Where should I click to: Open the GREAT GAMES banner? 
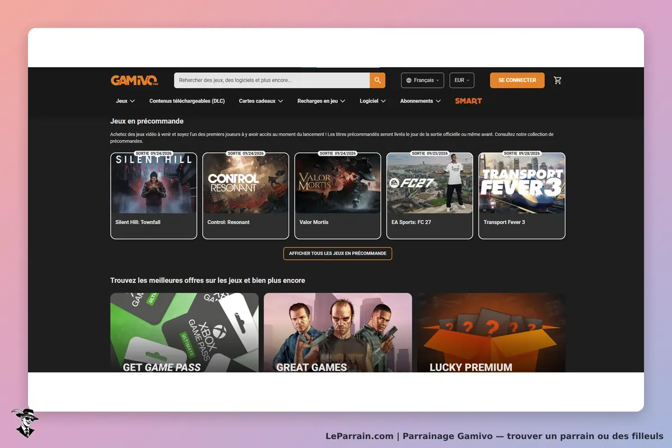click(338, 333)
